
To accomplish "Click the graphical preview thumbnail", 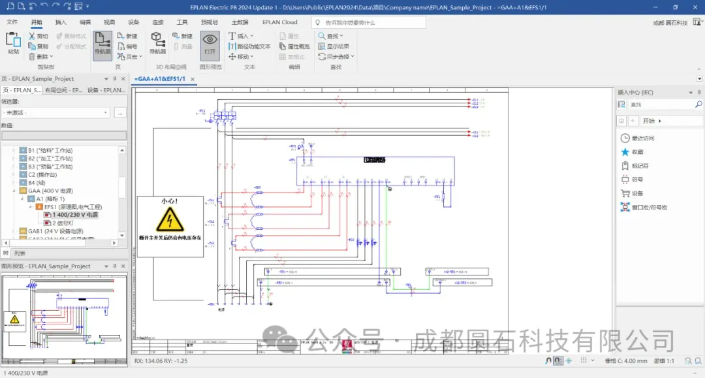I will point(64,319).
